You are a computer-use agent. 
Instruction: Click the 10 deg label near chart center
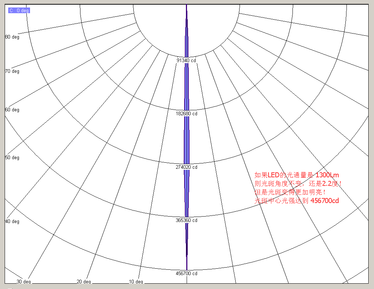(136, 282)
